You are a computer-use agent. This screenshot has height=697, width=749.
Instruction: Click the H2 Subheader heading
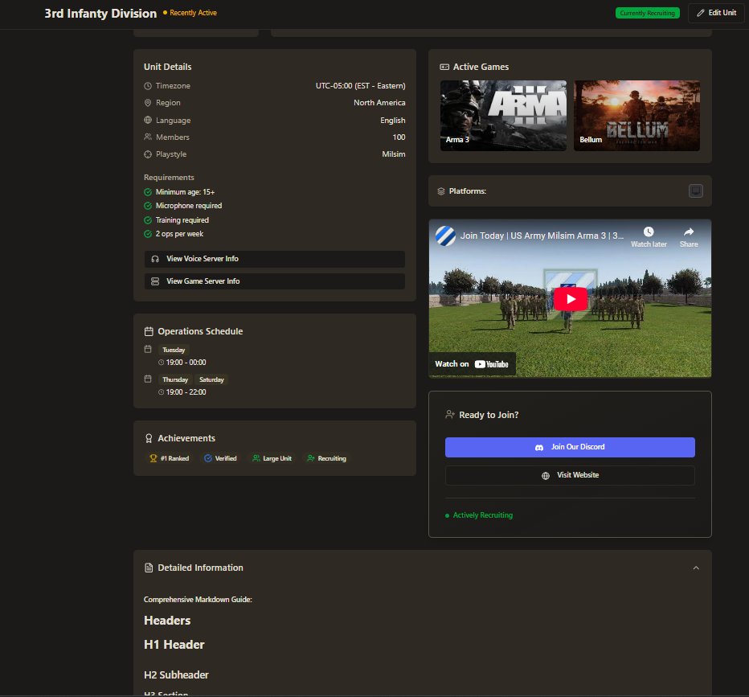point(176,675)
